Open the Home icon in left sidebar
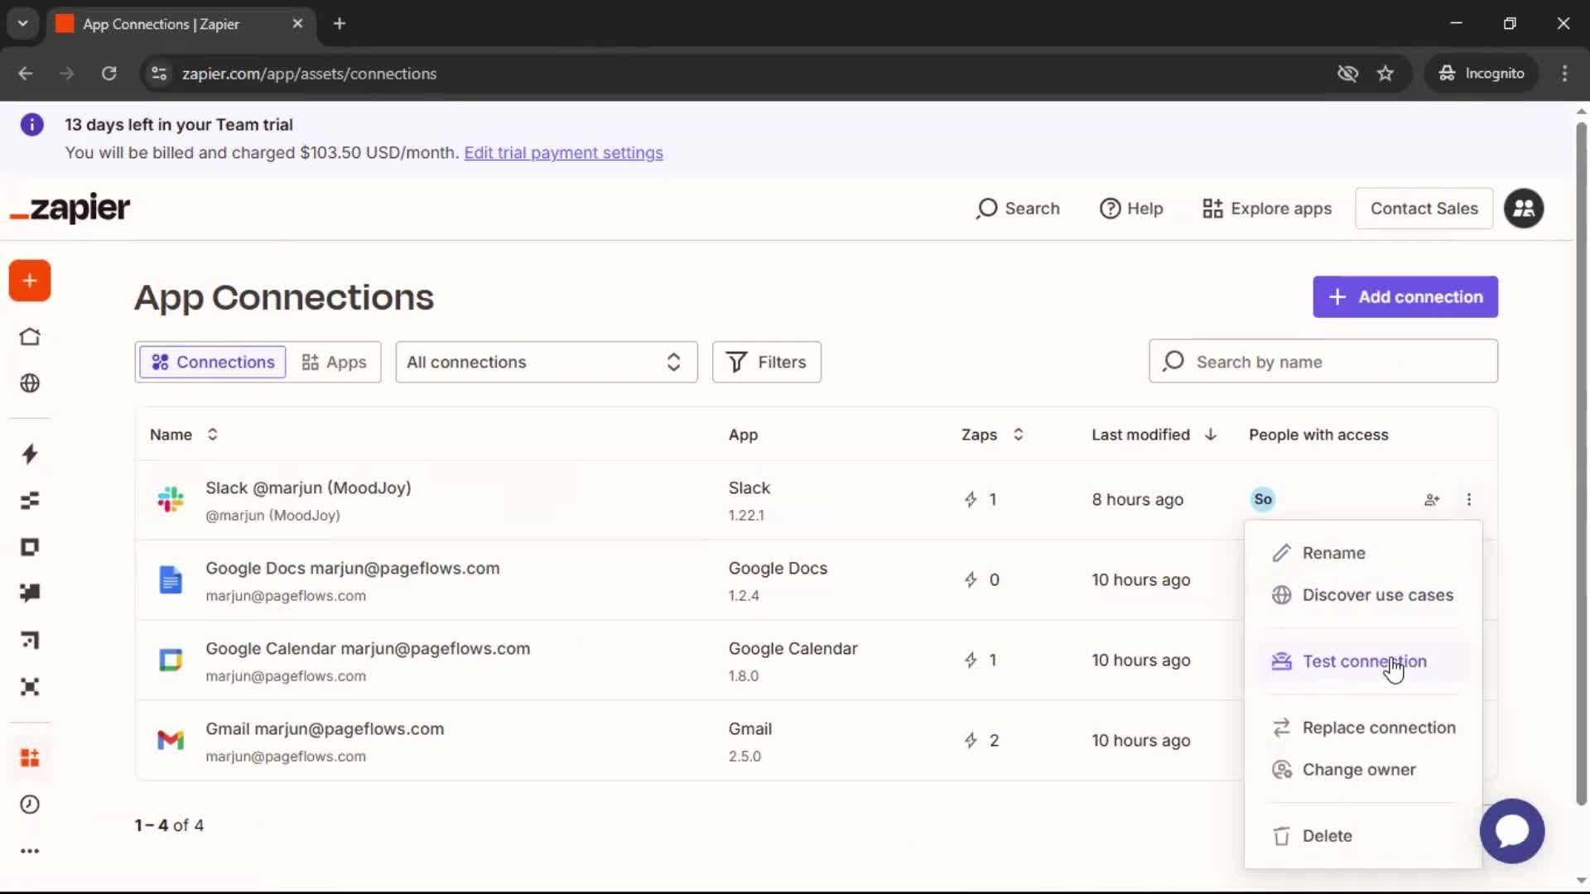Image resolution: width=1590 pixels, height=894 pixels. pyautogui.click(x=30, y=337)
